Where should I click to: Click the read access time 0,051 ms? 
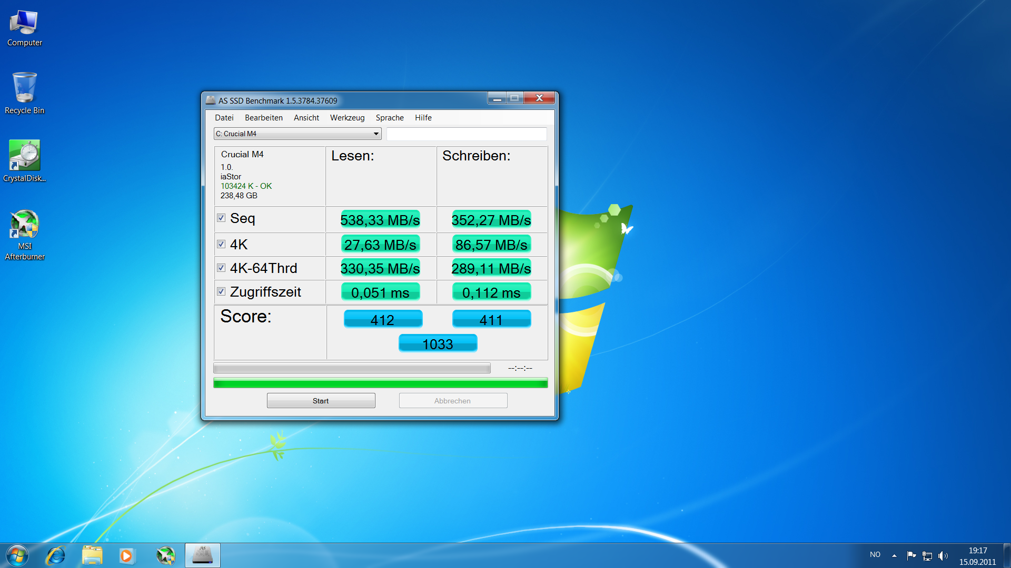380,292
